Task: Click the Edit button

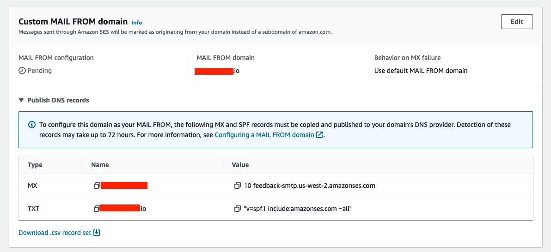Action: [x=517, y=22]
